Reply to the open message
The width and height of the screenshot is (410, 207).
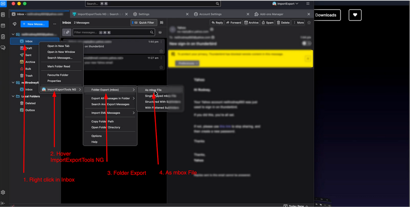217,23
